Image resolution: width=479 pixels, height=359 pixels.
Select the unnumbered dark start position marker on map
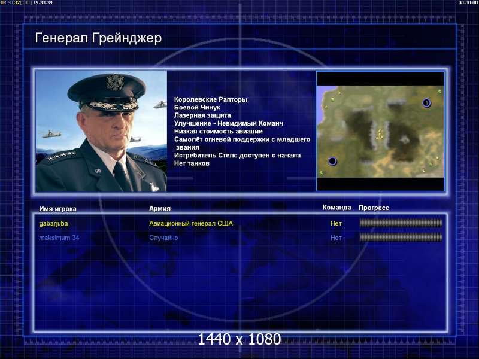[332, 160]
